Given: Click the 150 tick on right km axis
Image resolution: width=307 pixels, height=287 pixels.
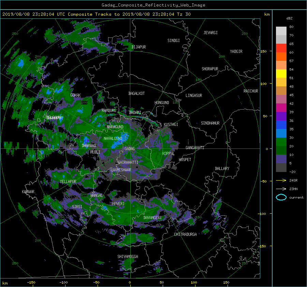Looking at the screenshot, I should pyautogui.click(x=264, y=51).
